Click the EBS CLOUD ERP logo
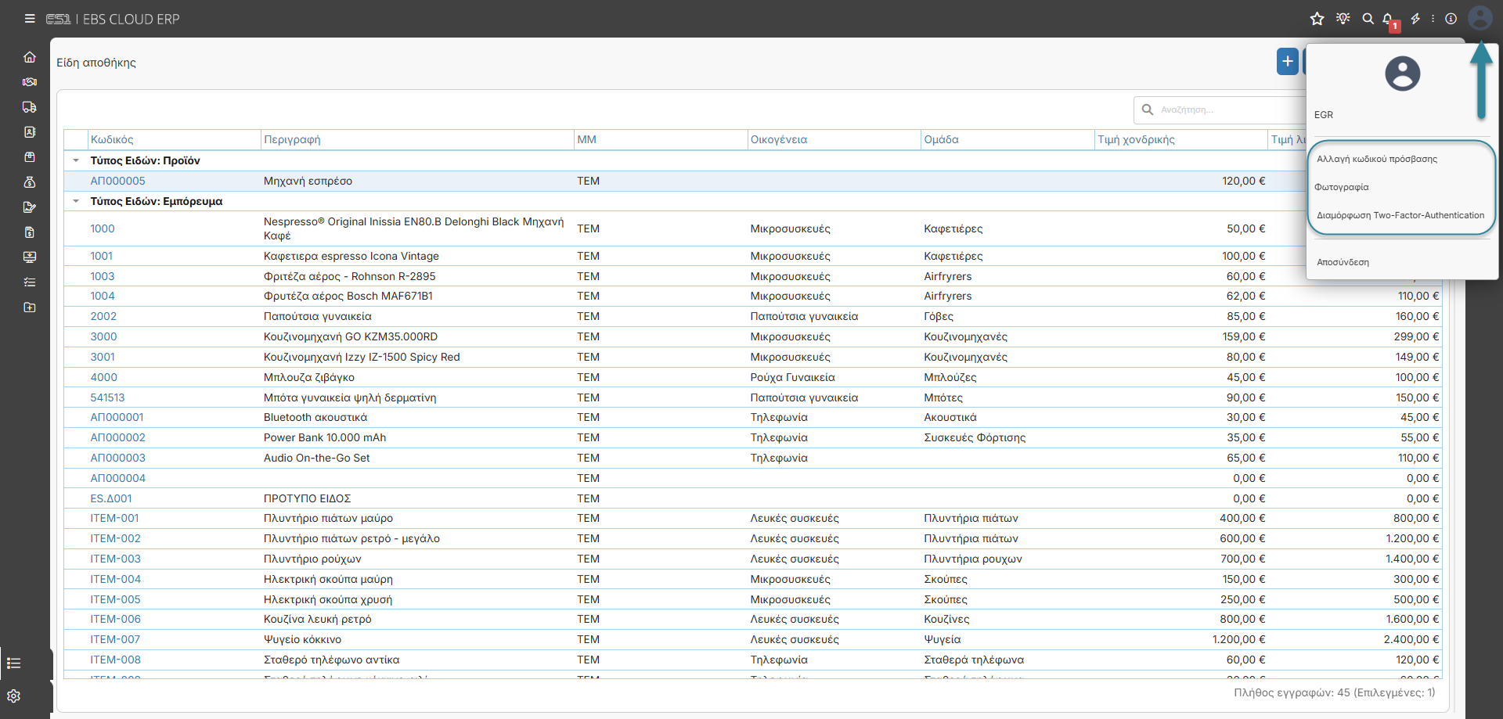1503x719 pixels. tap(113, 19)
